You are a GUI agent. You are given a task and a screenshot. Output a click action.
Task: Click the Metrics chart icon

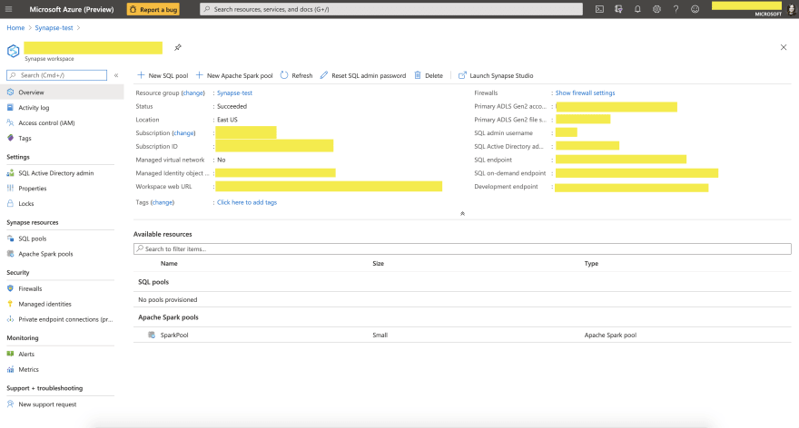coord(10,369)
